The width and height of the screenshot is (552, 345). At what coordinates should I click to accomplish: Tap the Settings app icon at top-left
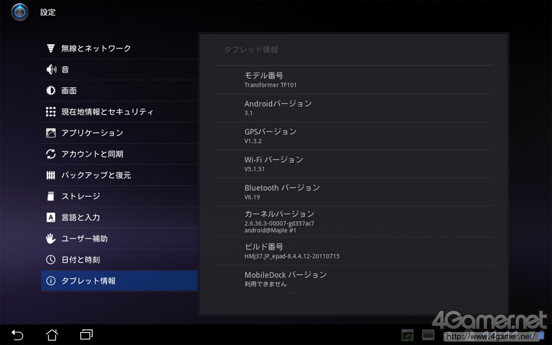[20, 12]
